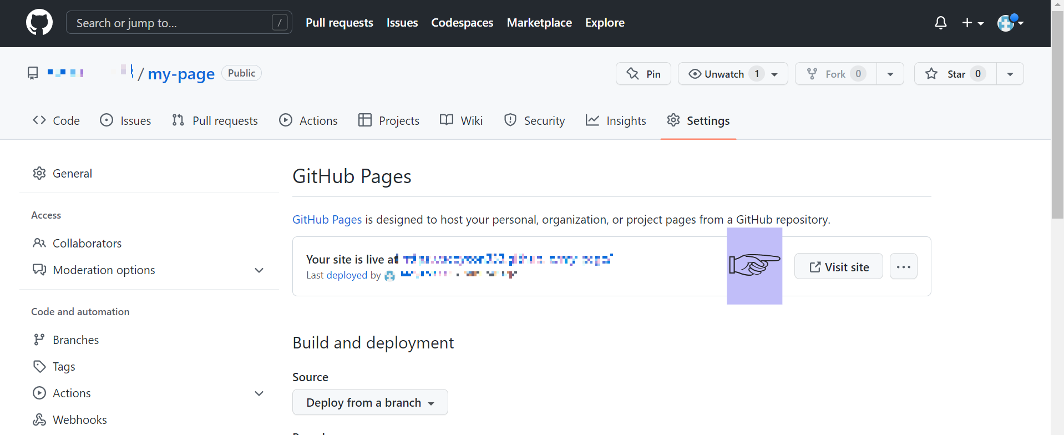Click the sidebar Actions play icon
1064x435 pixels.
(39, 393)
